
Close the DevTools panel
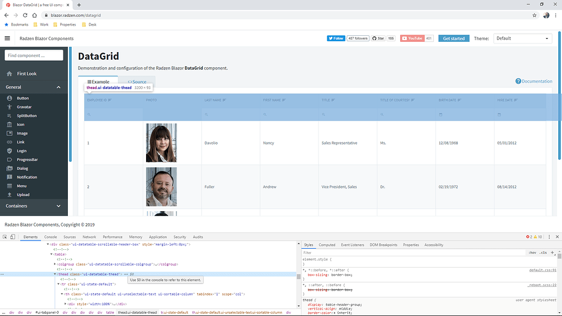[557, 237]
